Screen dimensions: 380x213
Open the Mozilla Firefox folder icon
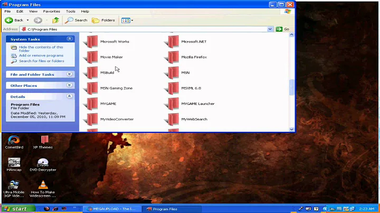pos(172,57)
